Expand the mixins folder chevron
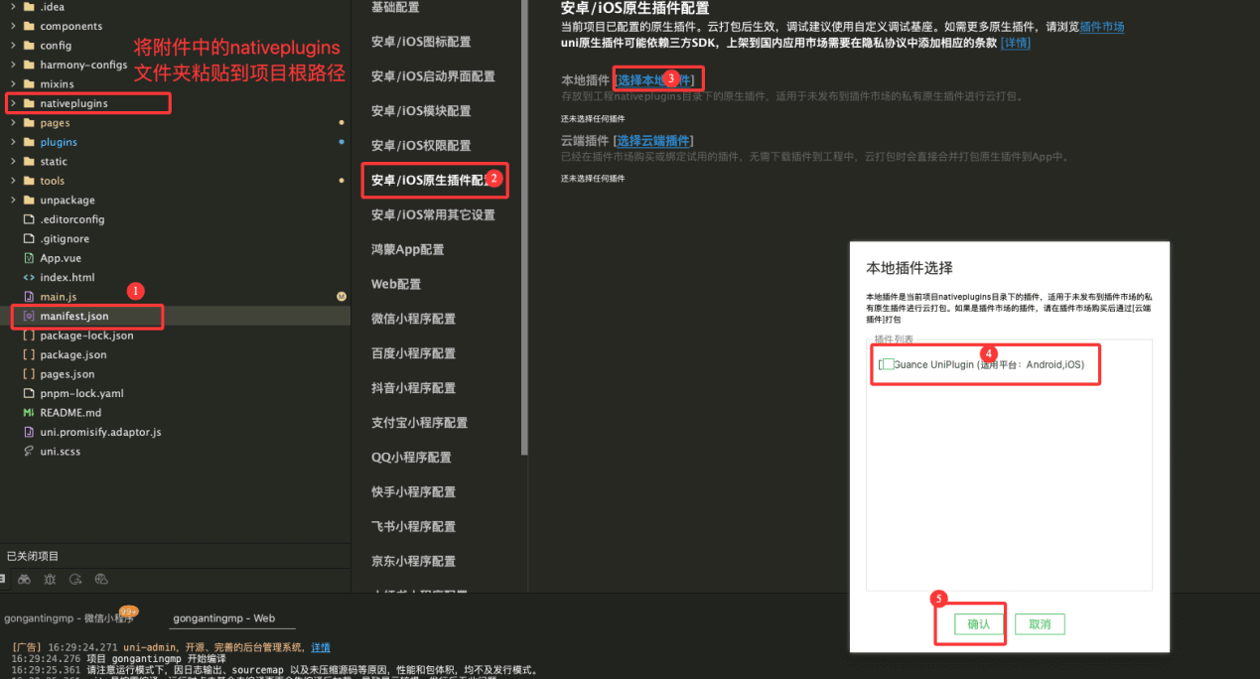This screenshot has width=1260, height=679. pos(12,84)
